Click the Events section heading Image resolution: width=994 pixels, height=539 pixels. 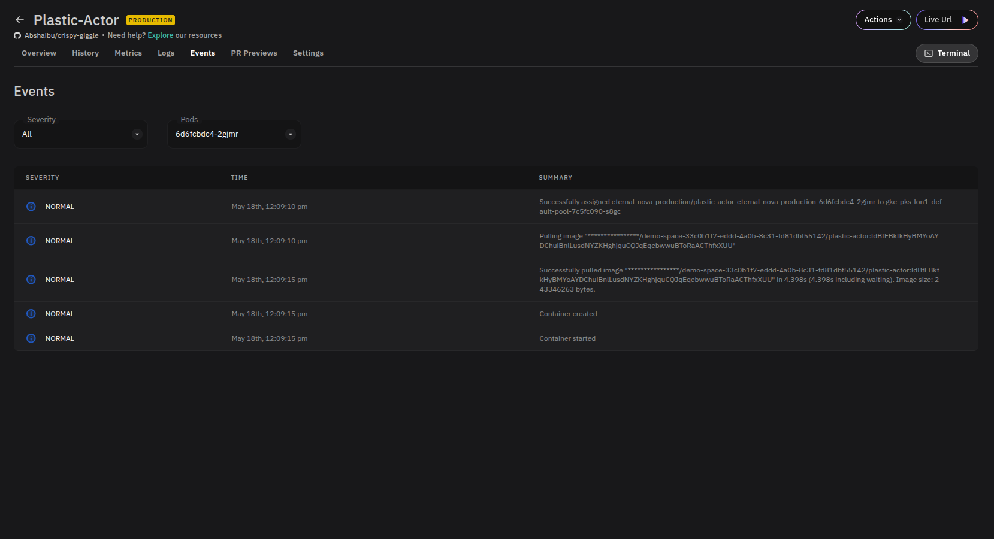[x=34, y=91]
